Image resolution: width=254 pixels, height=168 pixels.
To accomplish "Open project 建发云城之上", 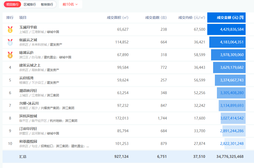I will [x=30, y=65].
